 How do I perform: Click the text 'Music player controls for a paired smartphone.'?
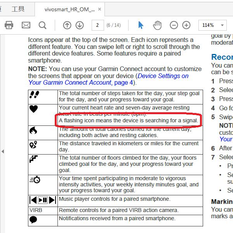pyautogui.click(x=115, y=199)
